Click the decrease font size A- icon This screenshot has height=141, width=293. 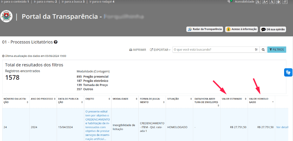click(258, 2)
